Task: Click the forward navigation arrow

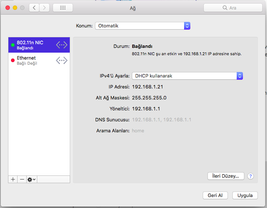Action: coord(45,8)
